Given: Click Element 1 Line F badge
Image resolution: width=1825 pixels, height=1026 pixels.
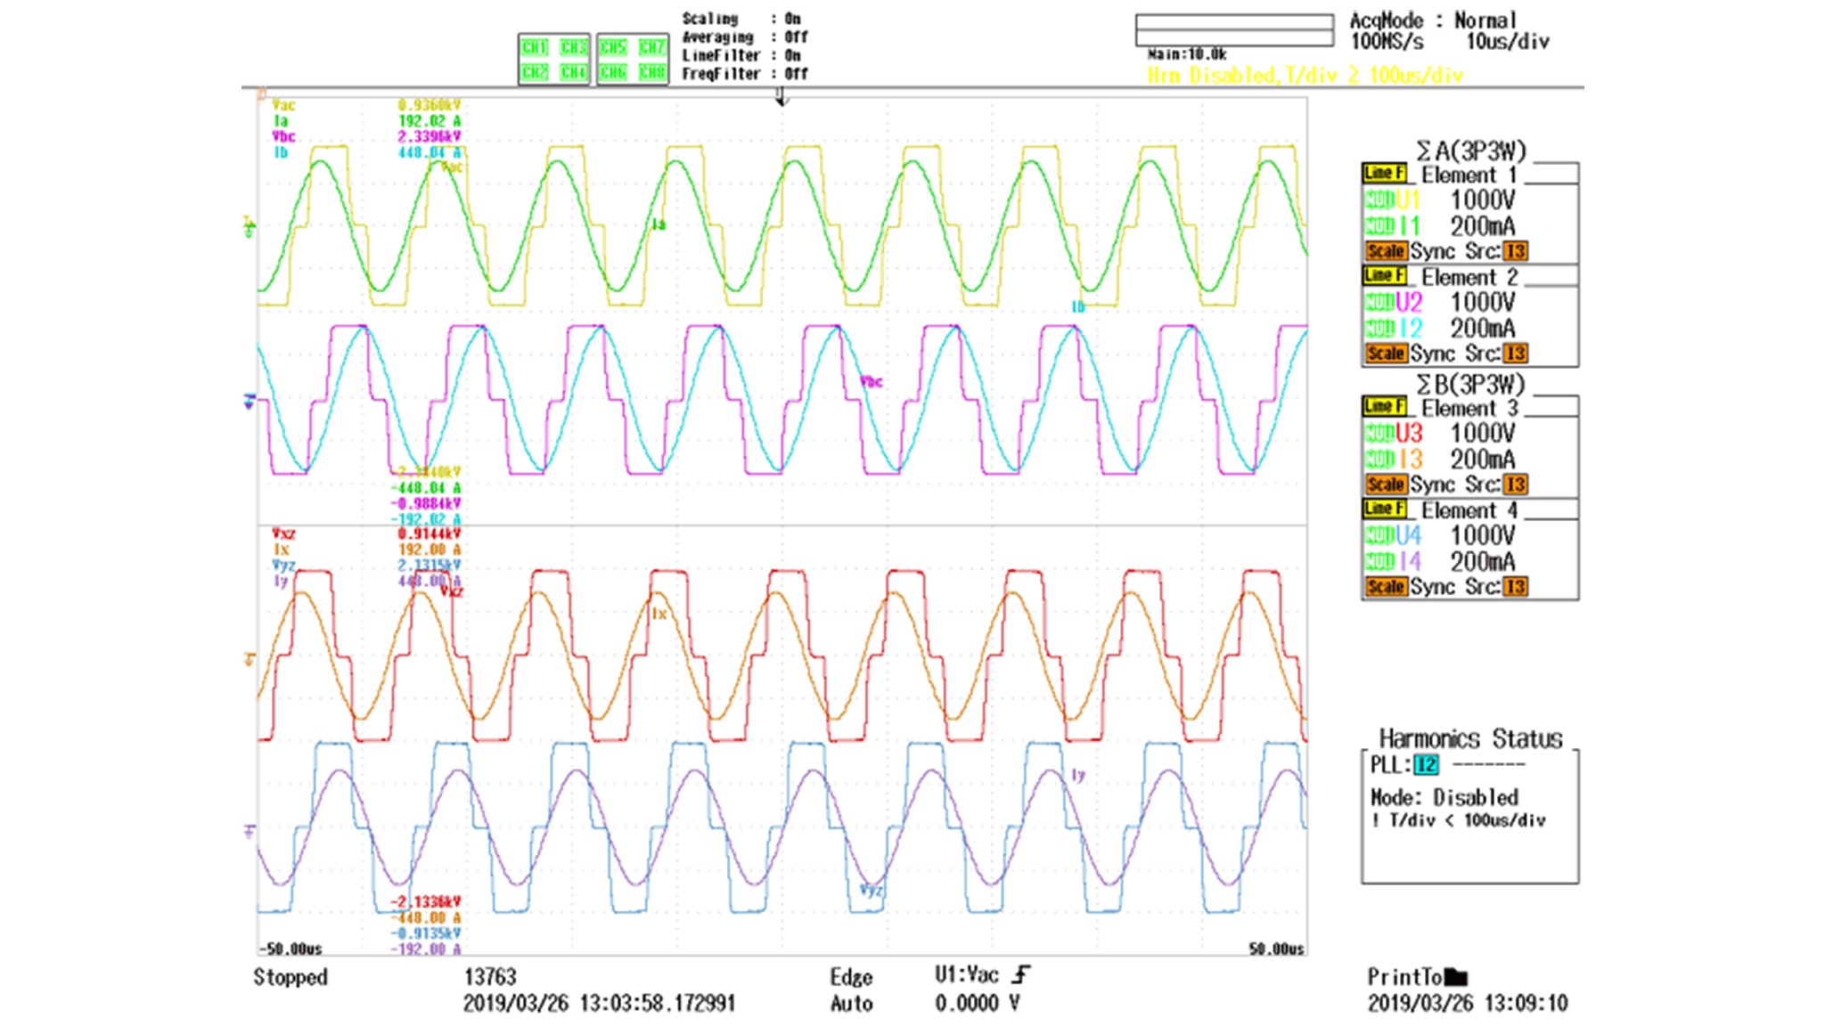Looking at the screenshot, I should tap(1384, 173).
